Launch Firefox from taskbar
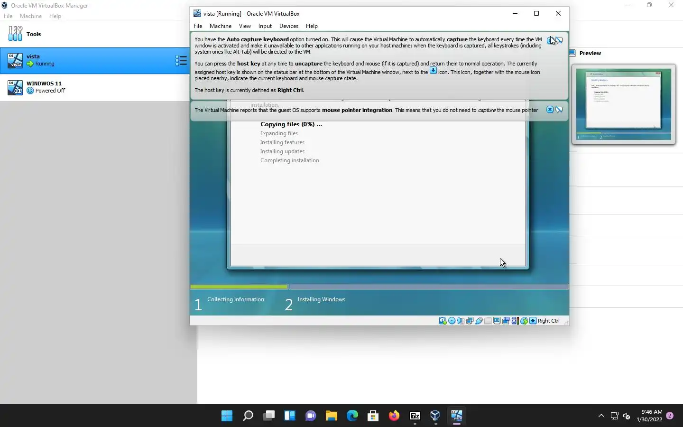683x427 pixels. coord(394,416)
